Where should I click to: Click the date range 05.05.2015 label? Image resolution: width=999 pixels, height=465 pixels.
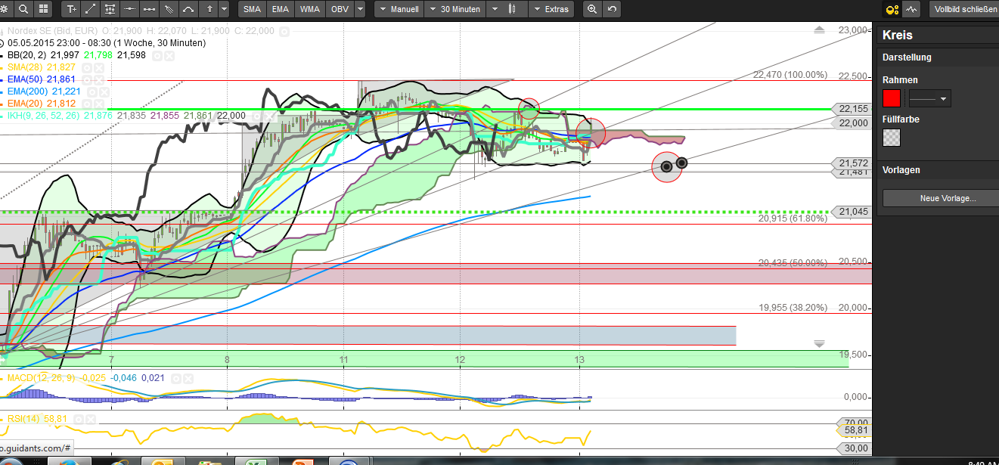[107, 43]
